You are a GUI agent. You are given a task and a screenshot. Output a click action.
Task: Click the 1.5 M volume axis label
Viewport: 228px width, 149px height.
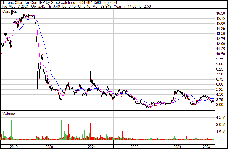point(221,132)
